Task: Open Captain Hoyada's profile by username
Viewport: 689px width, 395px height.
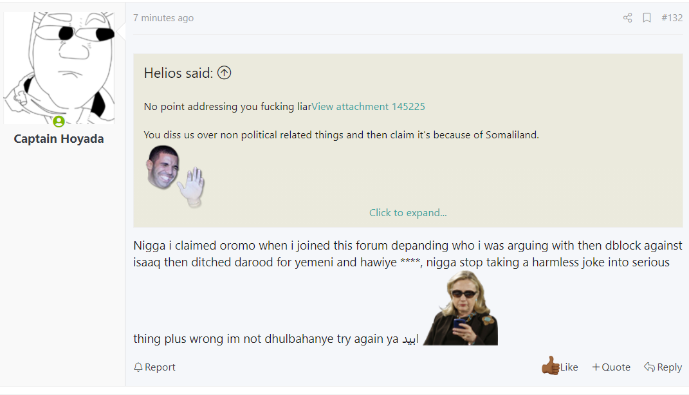Action: click(x=59, y=139)
